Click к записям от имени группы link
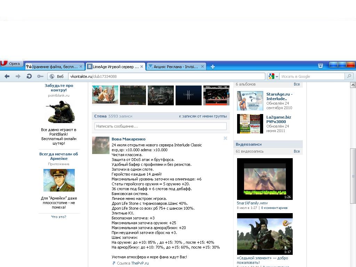This screenshot has width=356, height=267. tap(203, 116)
